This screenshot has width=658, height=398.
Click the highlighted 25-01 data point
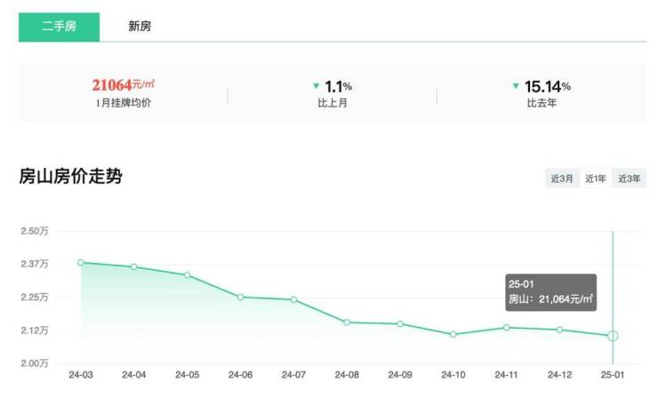[x=613, y=336]
